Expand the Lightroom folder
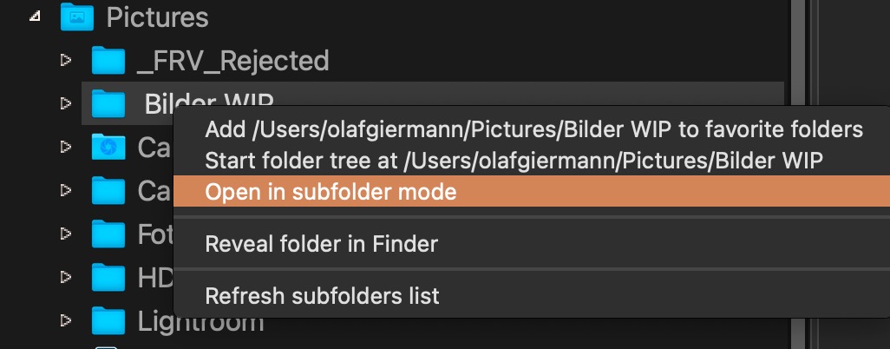Viewport: 890px width, 349px height. point(64,321)
